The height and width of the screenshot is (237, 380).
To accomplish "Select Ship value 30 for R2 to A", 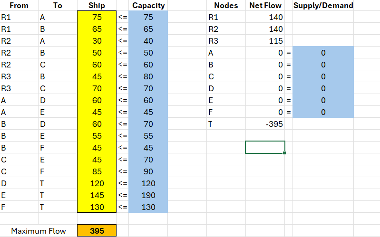I will [97, 41].
